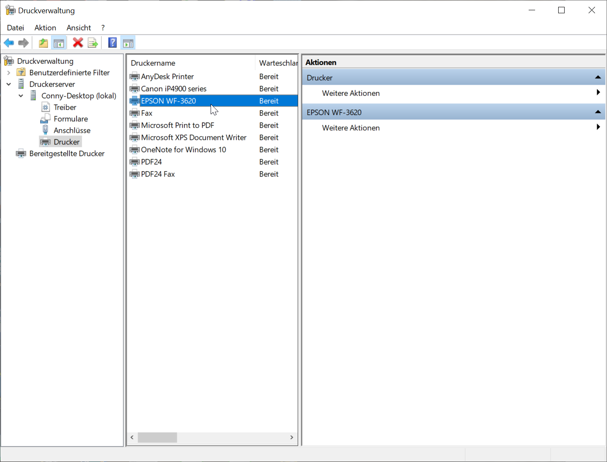Click the blue Back arrow in toolbar
The width and height of the screenshot is (607, 462).
[x=9, y=43]
